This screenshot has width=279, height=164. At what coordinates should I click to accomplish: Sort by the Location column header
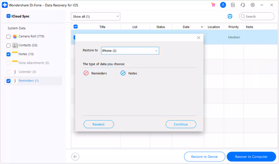click(x=214, y=27)
